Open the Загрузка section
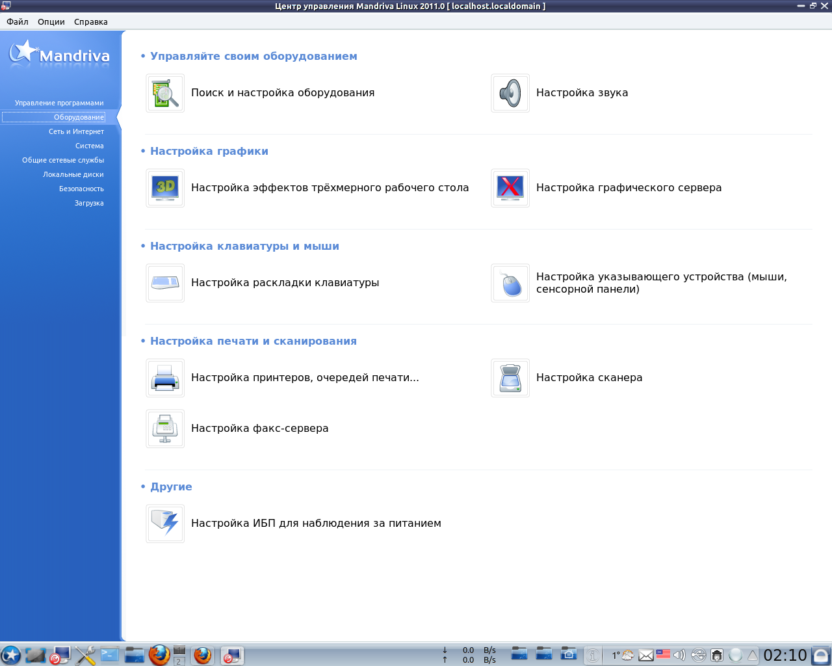 coord(89,203)
